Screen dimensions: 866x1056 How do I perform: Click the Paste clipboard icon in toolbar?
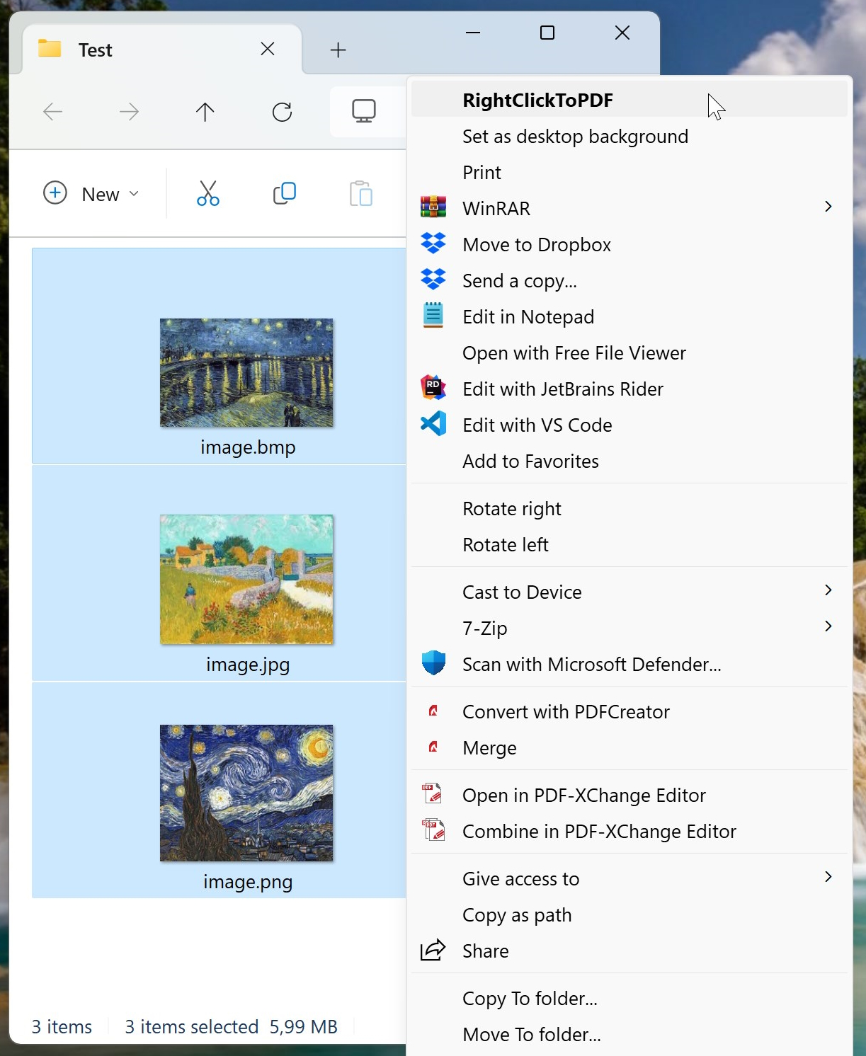tap(361, 193)
